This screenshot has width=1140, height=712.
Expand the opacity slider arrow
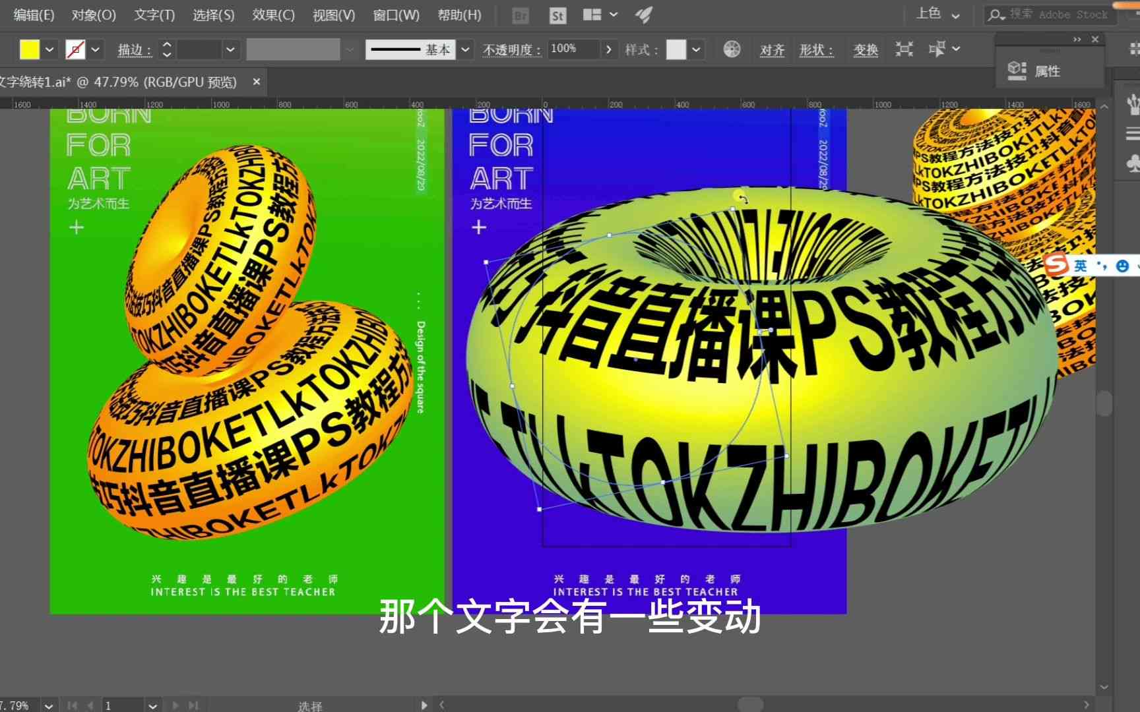(608, 49)
